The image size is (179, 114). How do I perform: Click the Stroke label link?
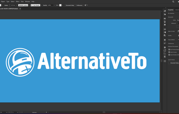6,5
